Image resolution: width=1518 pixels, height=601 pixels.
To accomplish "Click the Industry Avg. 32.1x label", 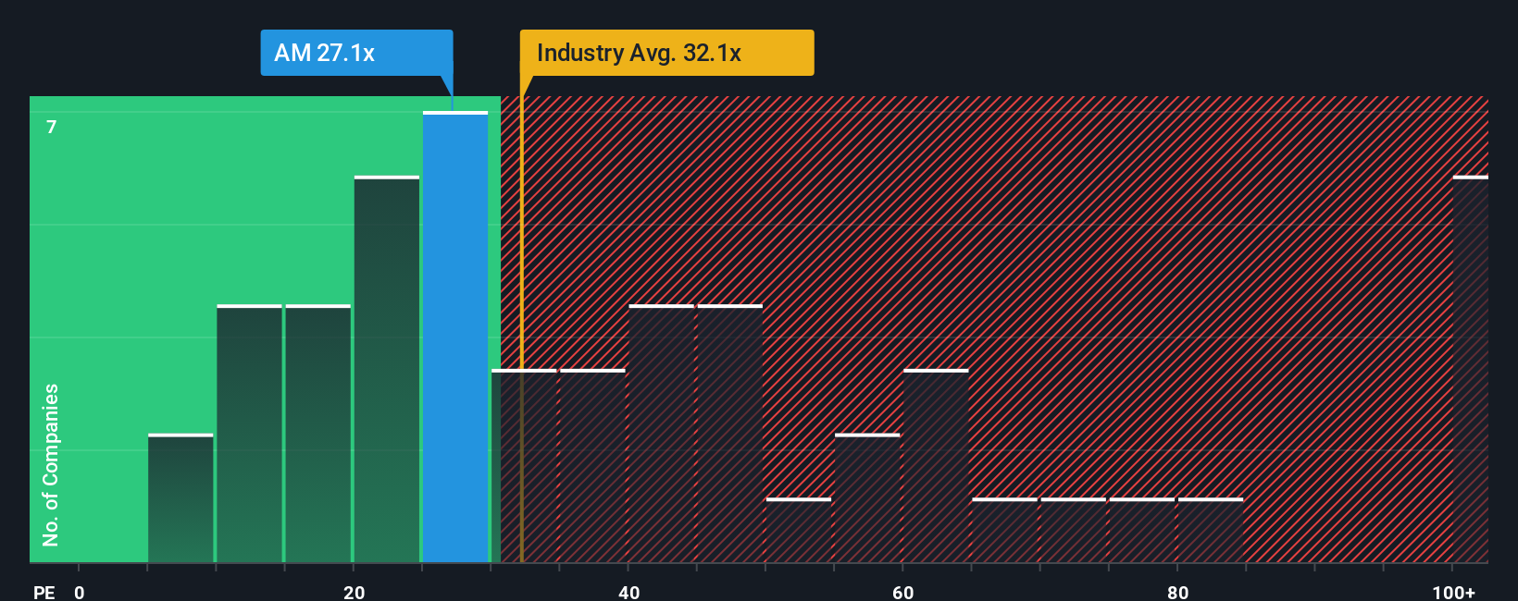I will tap(666, 53).
